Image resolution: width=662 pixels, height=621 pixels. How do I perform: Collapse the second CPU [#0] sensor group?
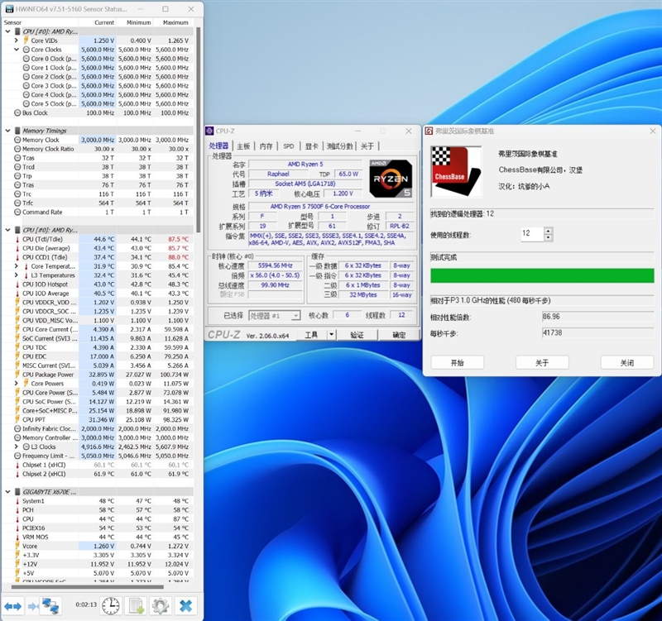point(7,230)
